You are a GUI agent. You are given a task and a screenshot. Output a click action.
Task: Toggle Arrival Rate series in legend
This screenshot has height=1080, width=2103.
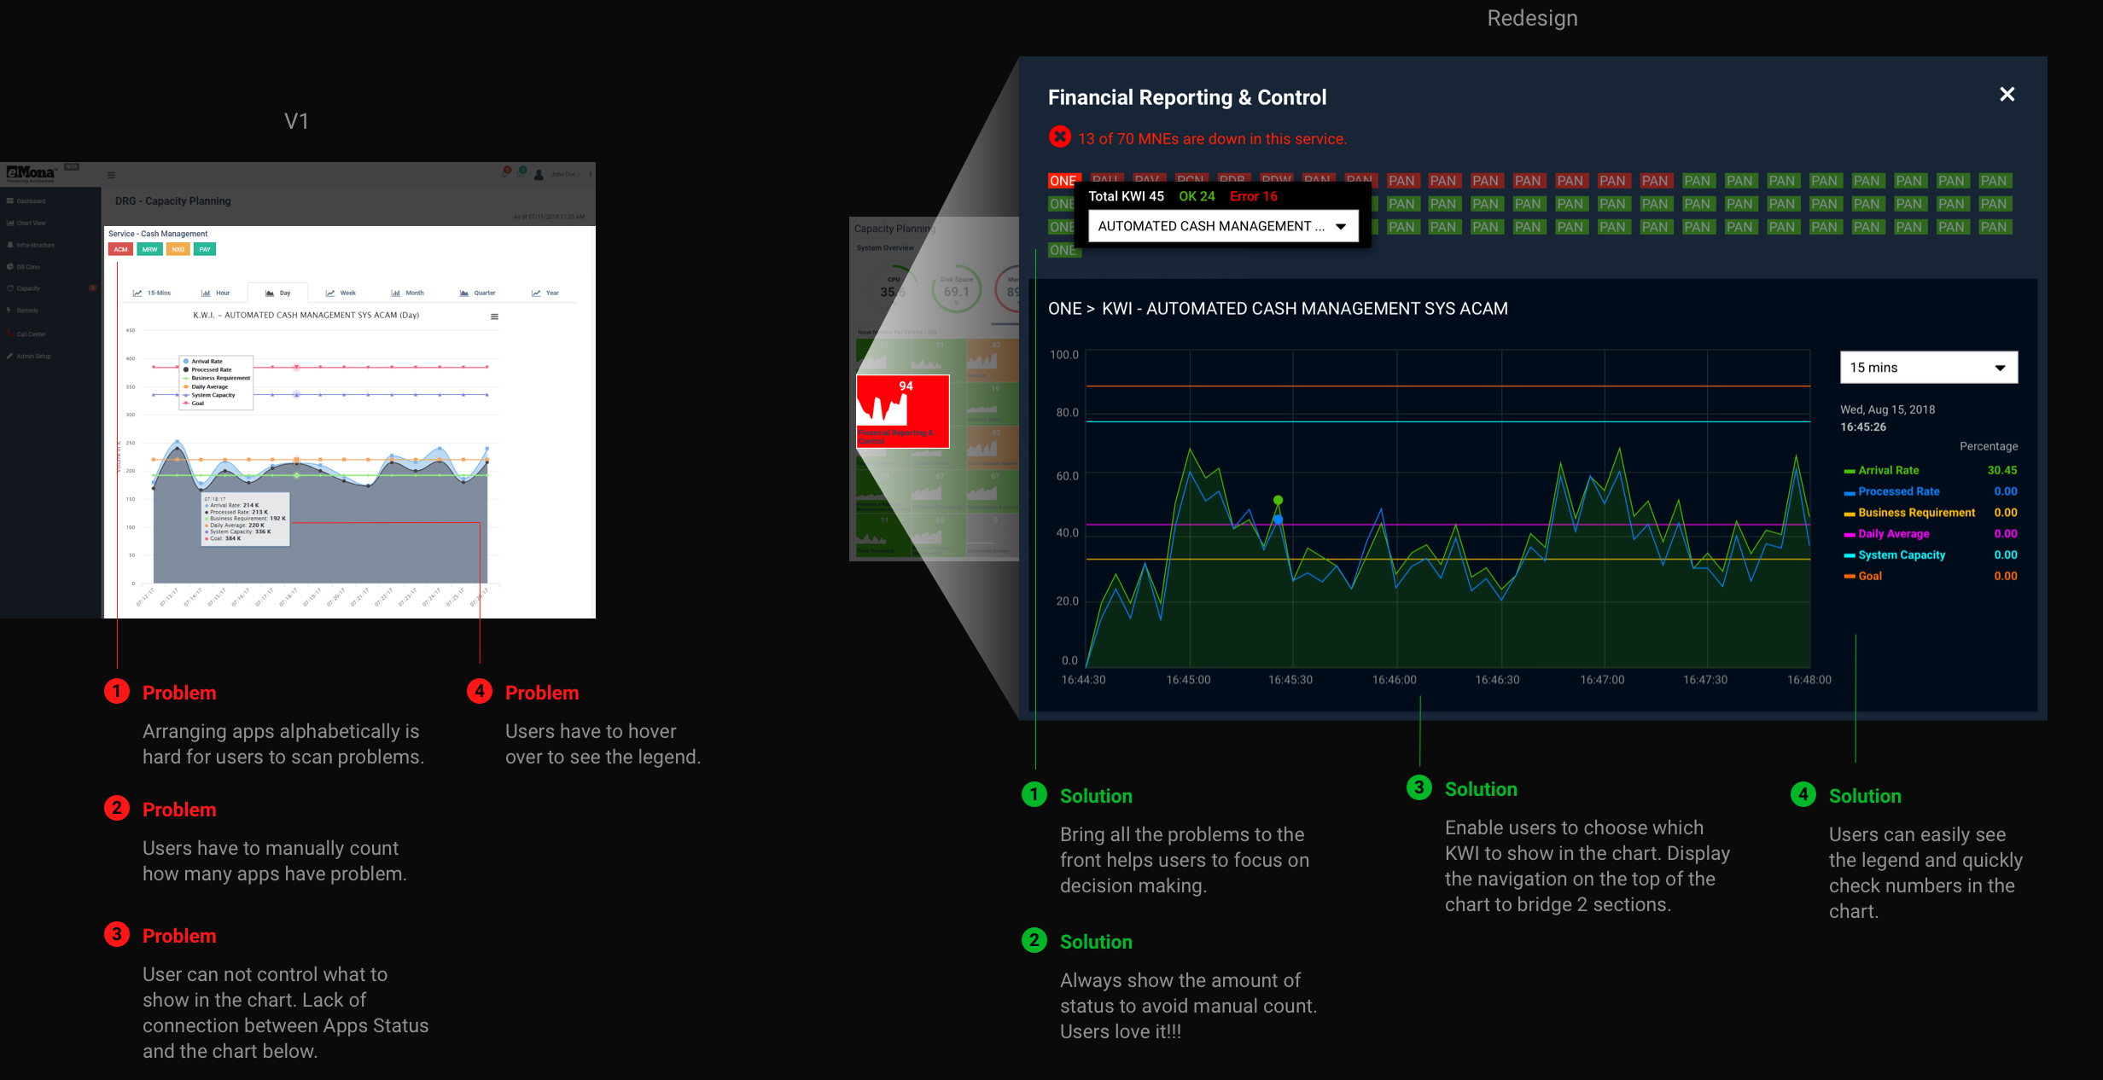1888,470
